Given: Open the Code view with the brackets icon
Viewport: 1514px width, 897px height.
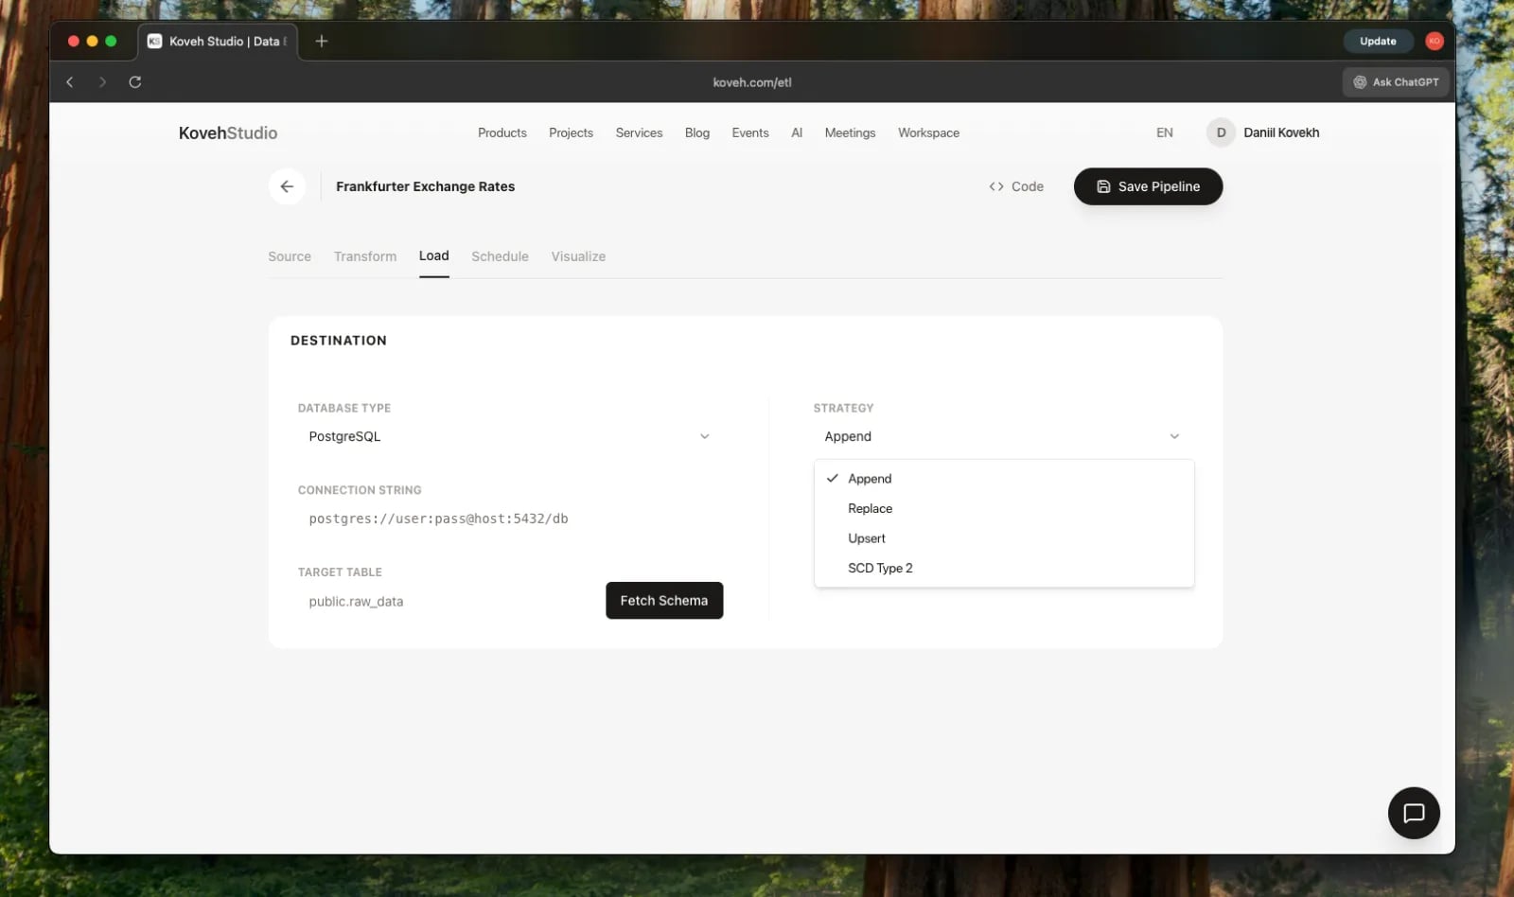Looking at the screenshot, I should [x=1016, y=186].
